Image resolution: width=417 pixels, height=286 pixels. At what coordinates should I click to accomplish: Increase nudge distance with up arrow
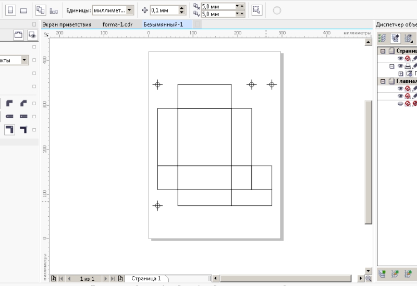pyautogui.click(x=181, y=8)
